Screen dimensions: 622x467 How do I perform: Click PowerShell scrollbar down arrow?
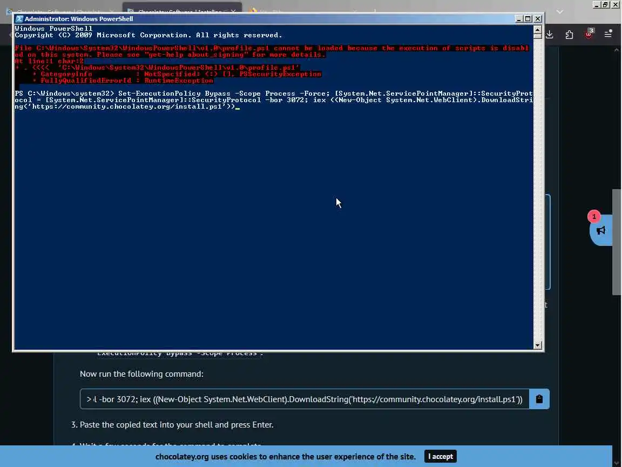point(538,345)
